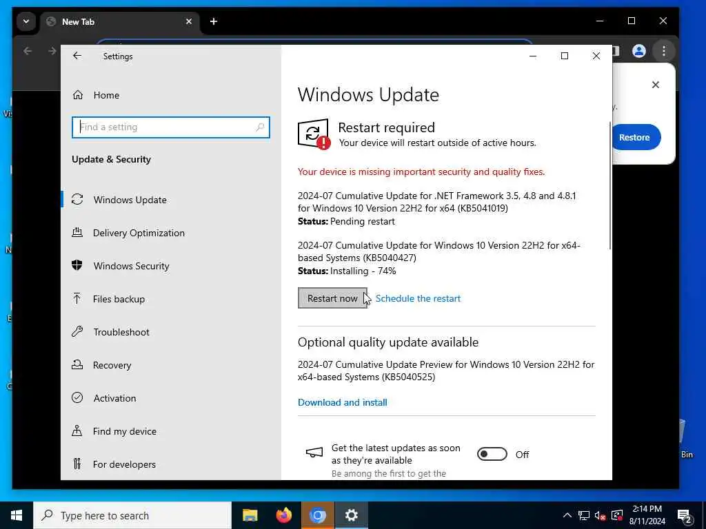Open File Explorer from taskbar

tap(250, 515)
